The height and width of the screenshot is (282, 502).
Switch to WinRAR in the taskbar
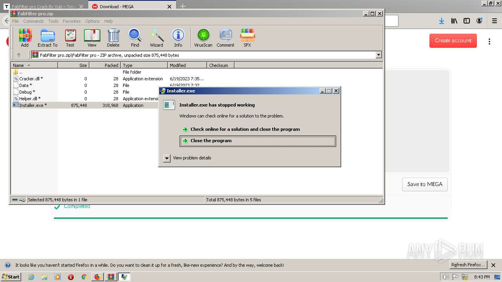pos(111,277)
